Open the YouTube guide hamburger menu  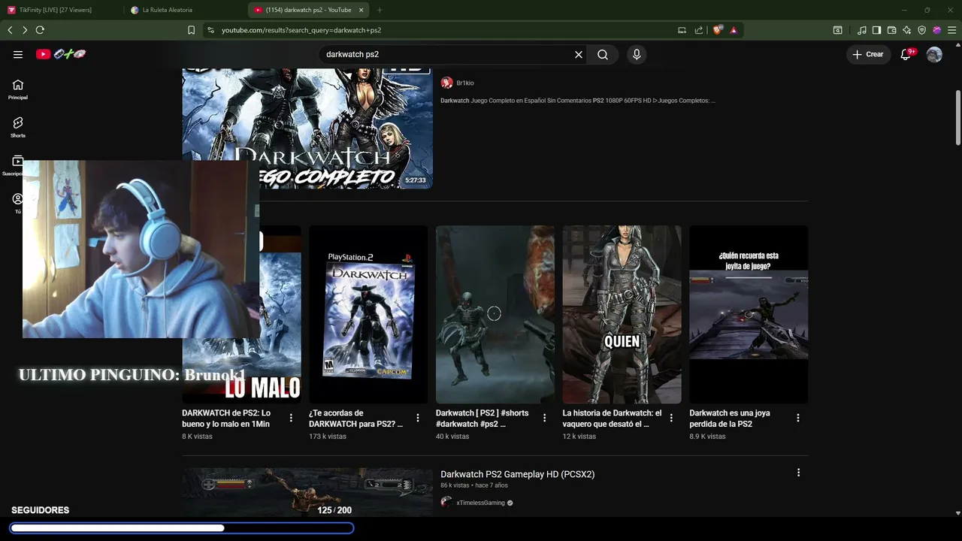pyautogui.click(x=18, y=54)
